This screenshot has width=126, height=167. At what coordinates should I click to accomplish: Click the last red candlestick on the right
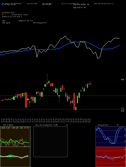[91, 84]
